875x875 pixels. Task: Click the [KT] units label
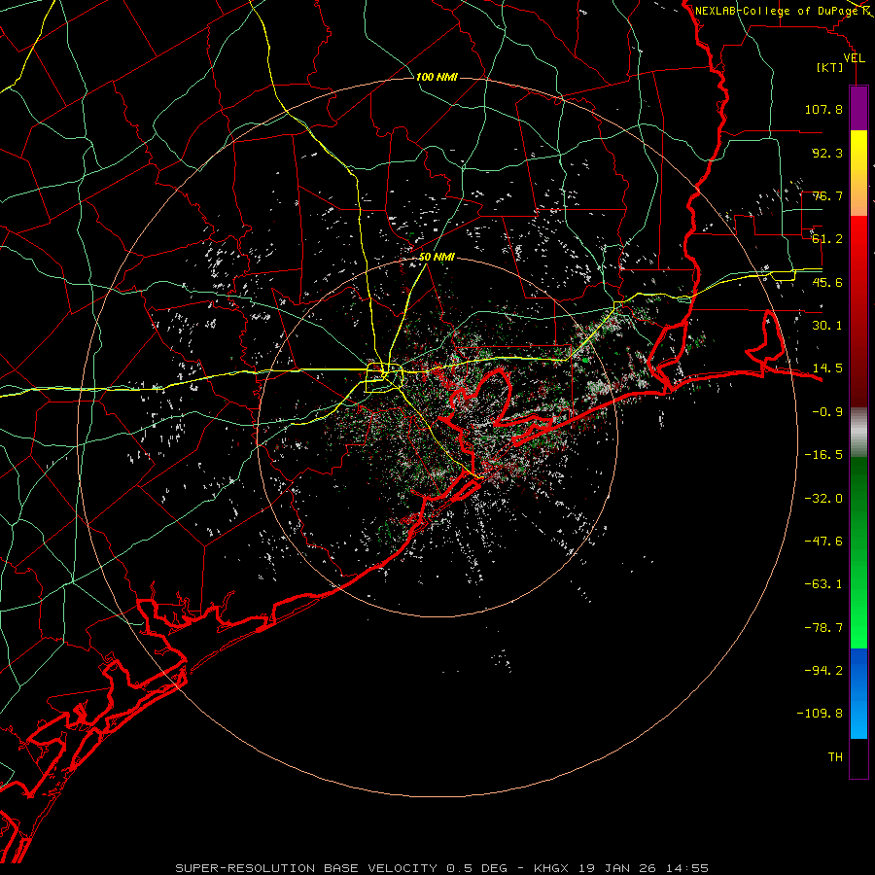click(x=830, y=67)
